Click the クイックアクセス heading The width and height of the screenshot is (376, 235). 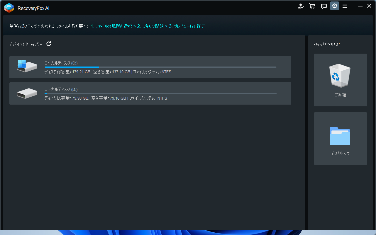[x=327, y=45]
